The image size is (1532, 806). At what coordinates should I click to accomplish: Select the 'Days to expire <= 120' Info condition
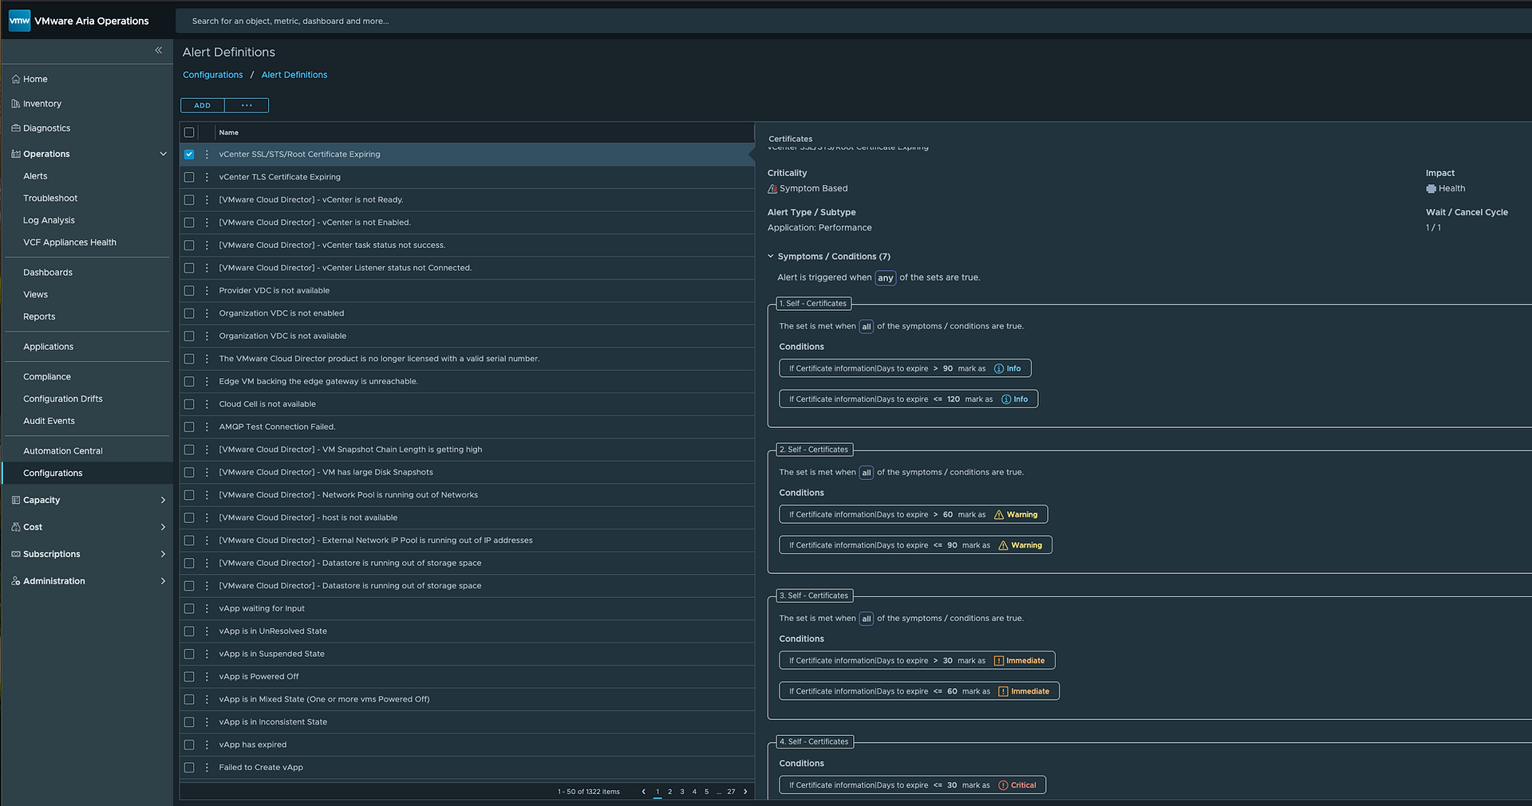pyautogui.click(x=909, y=399)
